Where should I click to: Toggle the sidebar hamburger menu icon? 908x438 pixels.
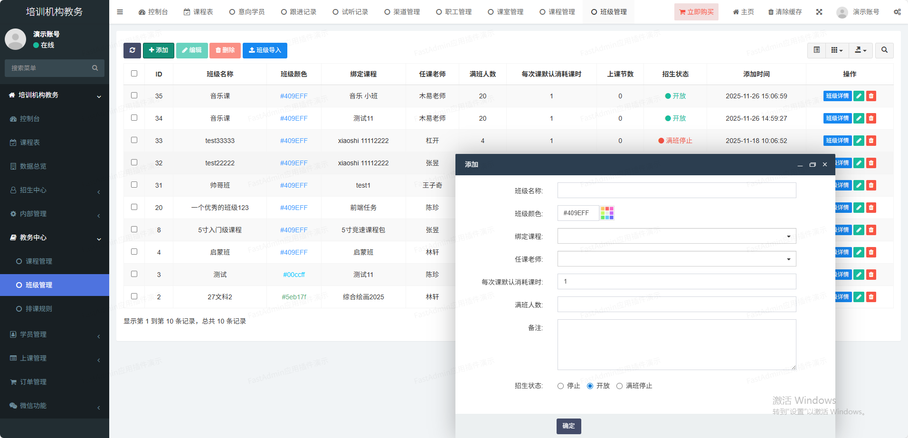120,12
